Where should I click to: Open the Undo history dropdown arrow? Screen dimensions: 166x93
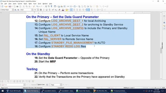39,6
